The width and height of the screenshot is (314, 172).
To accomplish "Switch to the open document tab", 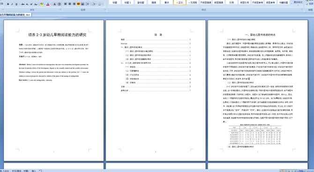I will [15, 15].
